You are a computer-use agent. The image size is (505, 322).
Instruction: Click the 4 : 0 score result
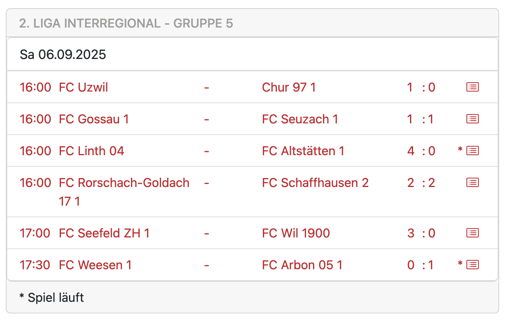[x=421, y=151]
